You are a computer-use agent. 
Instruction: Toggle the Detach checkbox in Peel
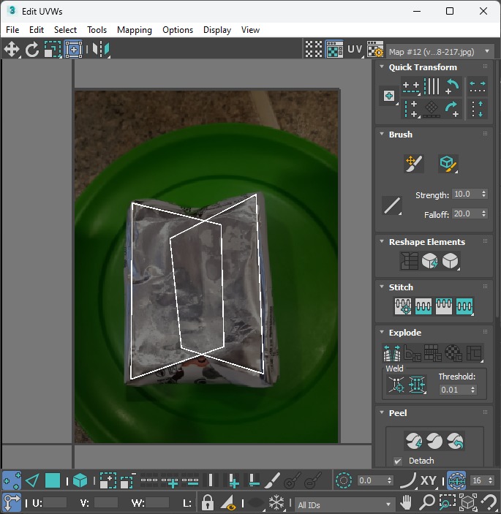click(398, 461)
